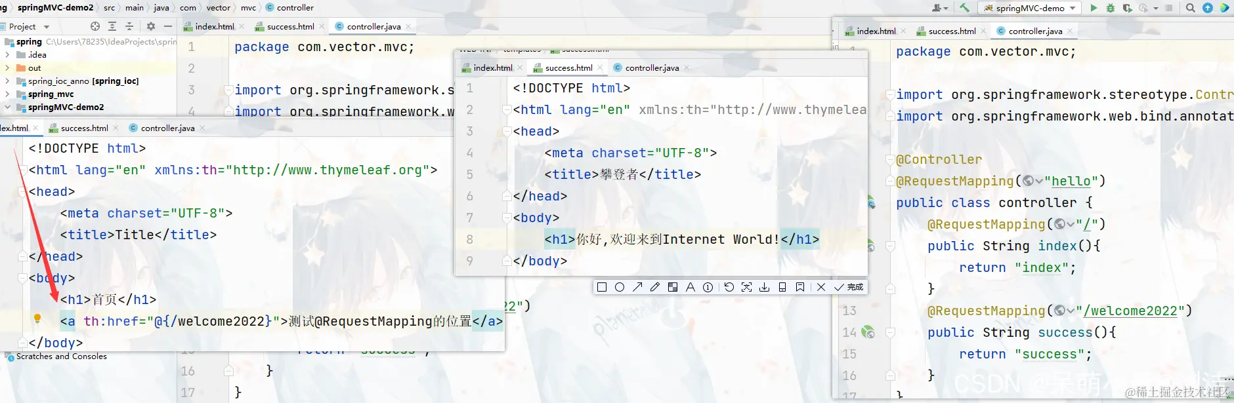Screen dimensions: 1234x403
Task: Click the vector breadcrumb
Action: (218, 8)
